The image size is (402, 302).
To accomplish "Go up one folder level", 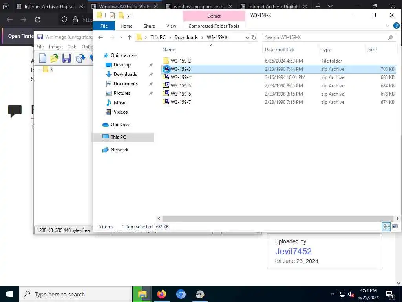I will (130, 37).
